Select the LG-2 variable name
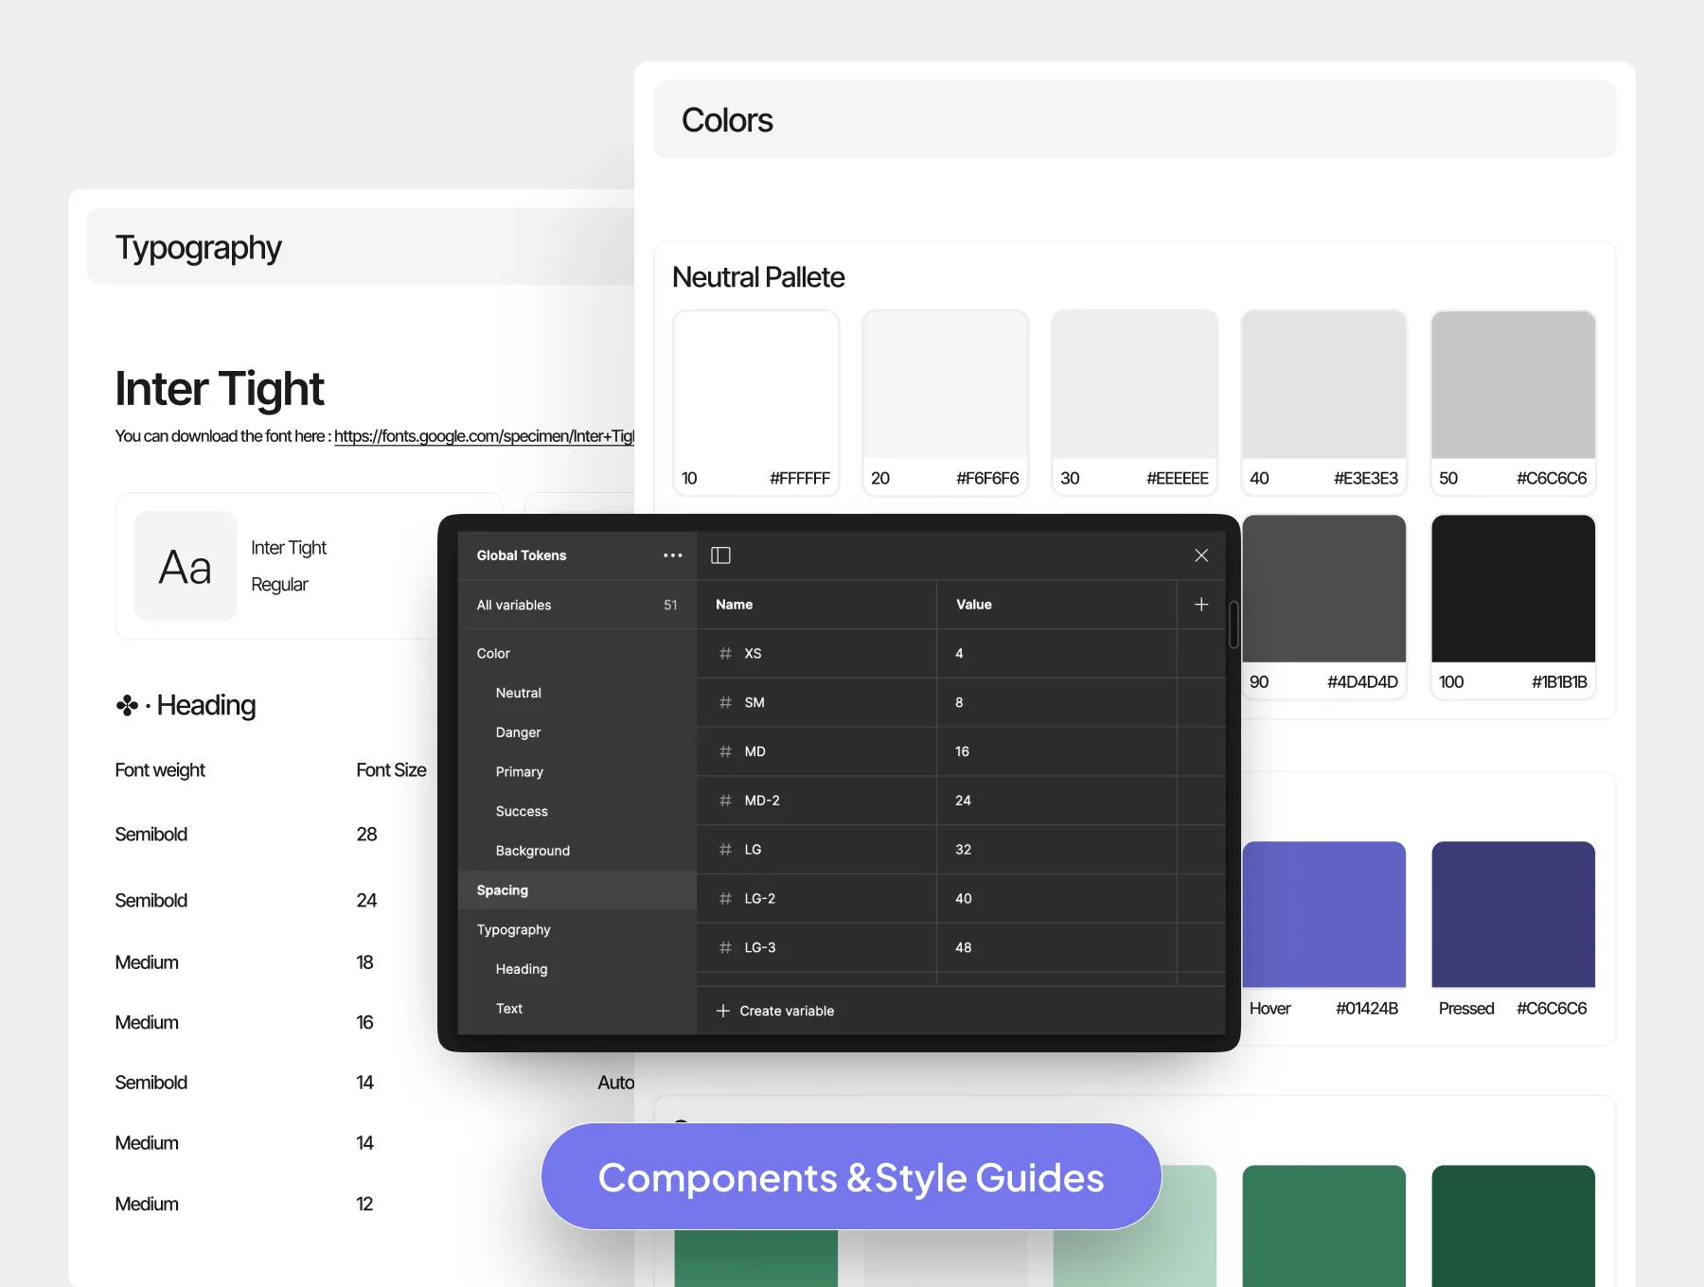This screenshot has width=1704, height=1287. [760, 899]
